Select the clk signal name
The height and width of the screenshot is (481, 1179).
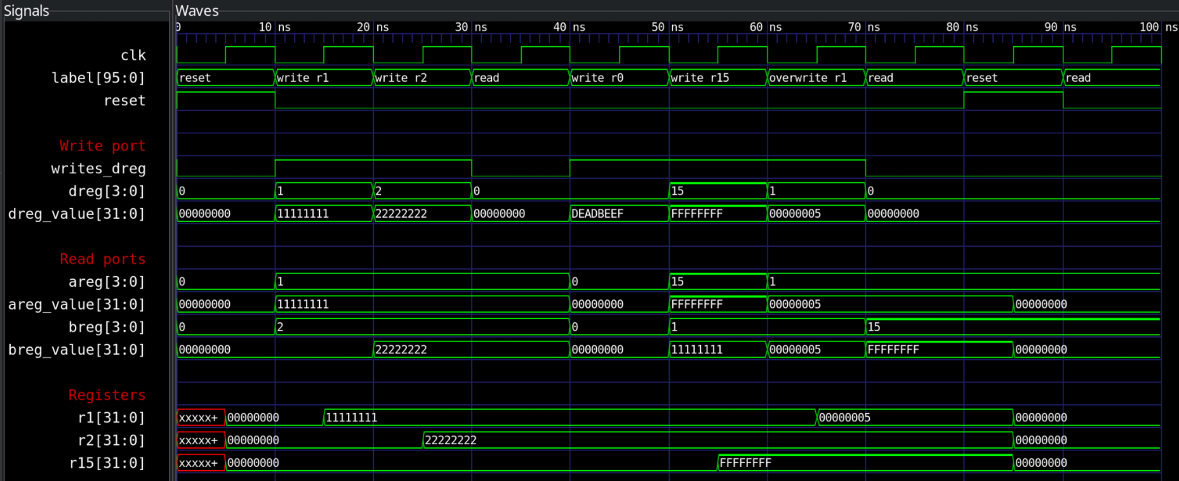click(x=133, y=55)
